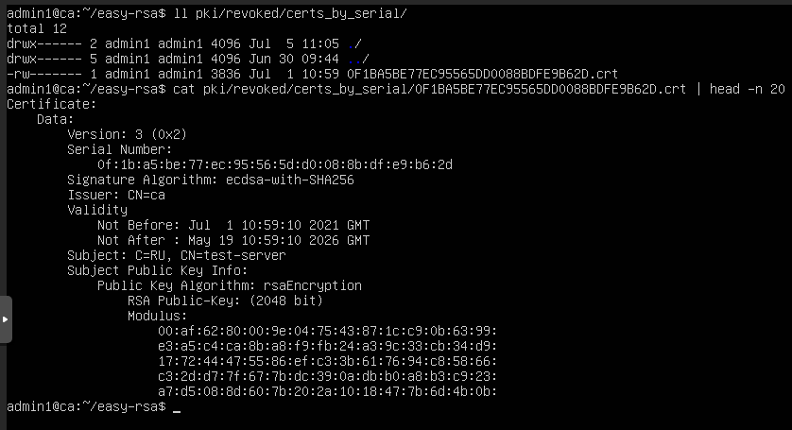Click the first modulus hex row starting 00:af
Image resolution: width=792 pixels, height=430 pixels.
click(x=327, y=332)
